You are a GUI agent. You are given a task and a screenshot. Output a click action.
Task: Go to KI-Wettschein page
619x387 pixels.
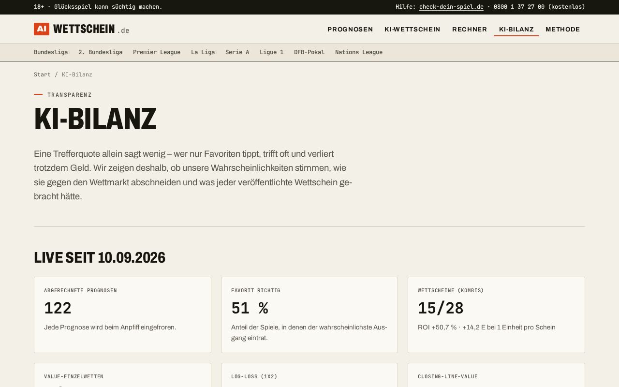tap(413, 30)
